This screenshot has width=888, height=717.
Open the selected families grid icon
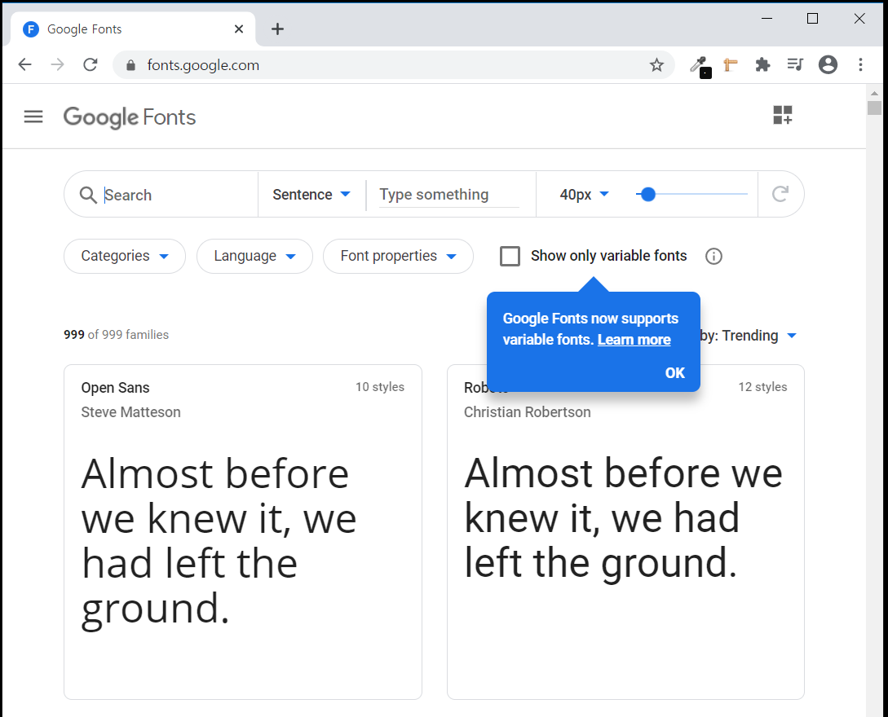point(783,115)
